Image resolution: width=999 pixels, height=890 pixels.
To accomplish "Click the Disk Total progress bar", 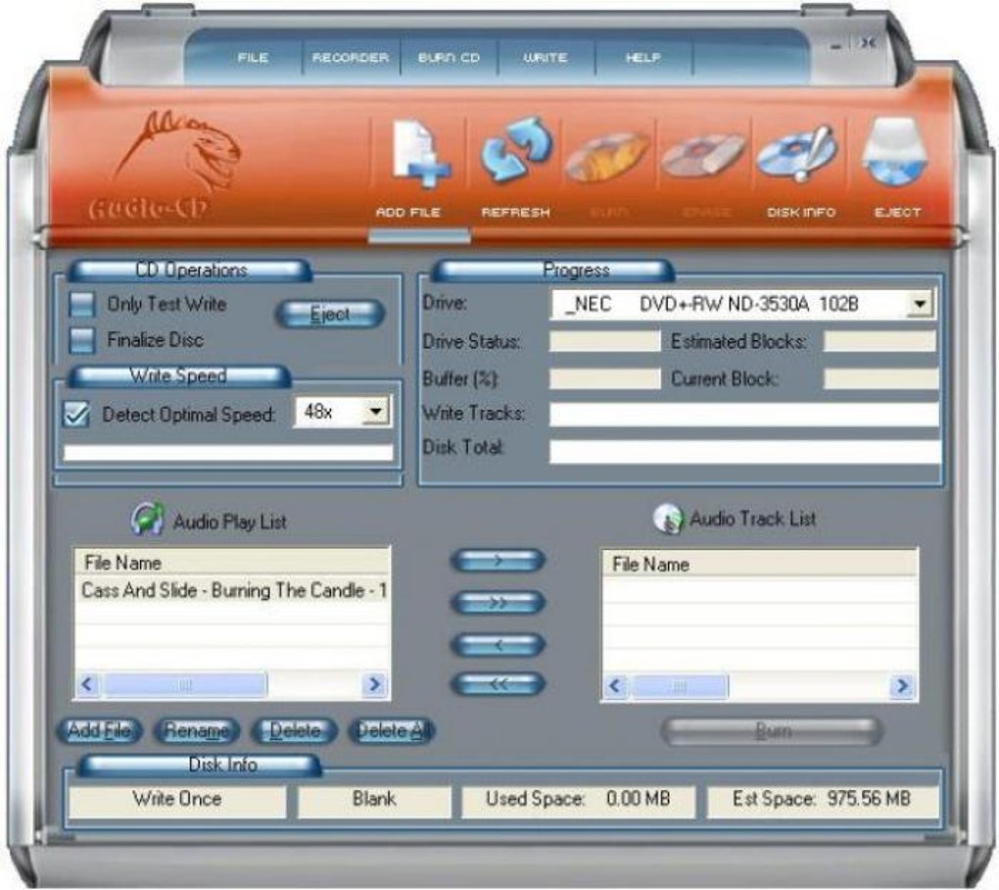I will coord(744,451).
